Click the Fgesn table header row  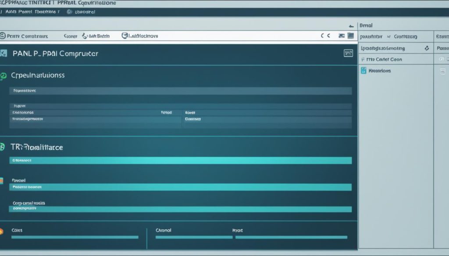coord(181,106)
